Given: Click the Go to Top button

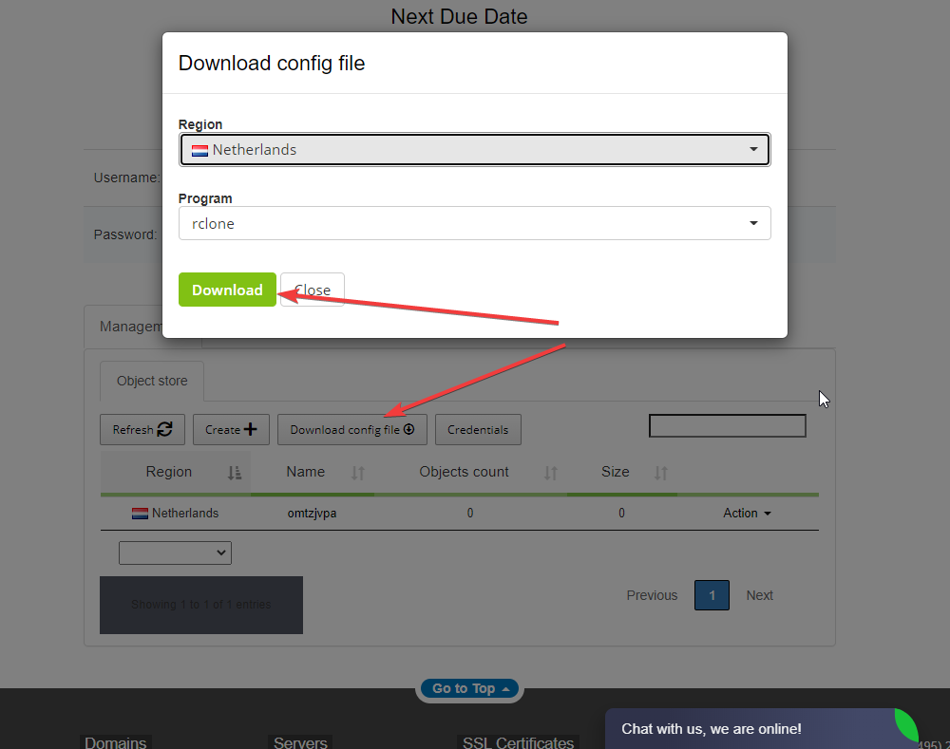Looking at the screenshot, I should click(470, 689).
